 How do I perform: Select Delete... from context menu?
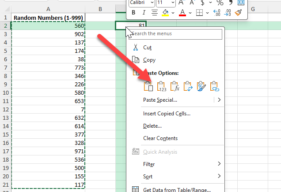click(x=152, y=126)
